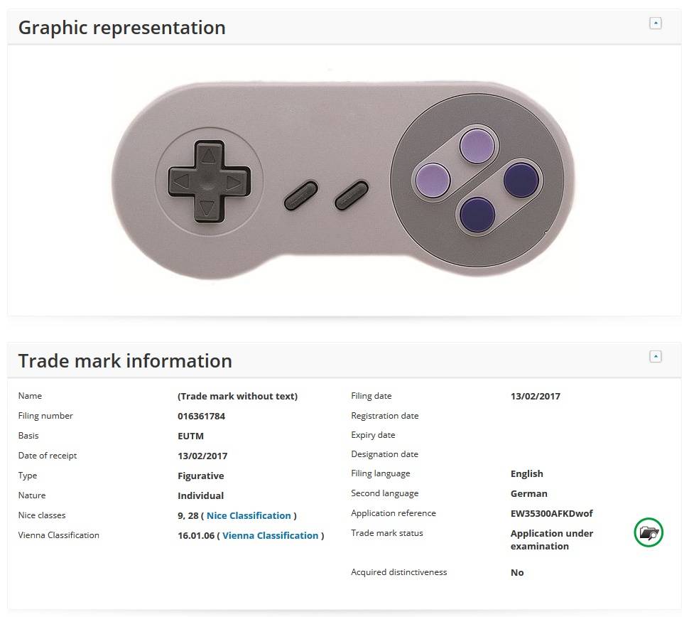
Task: Click the bottom dark purple controller button
Action: click(x=477, y=214)
